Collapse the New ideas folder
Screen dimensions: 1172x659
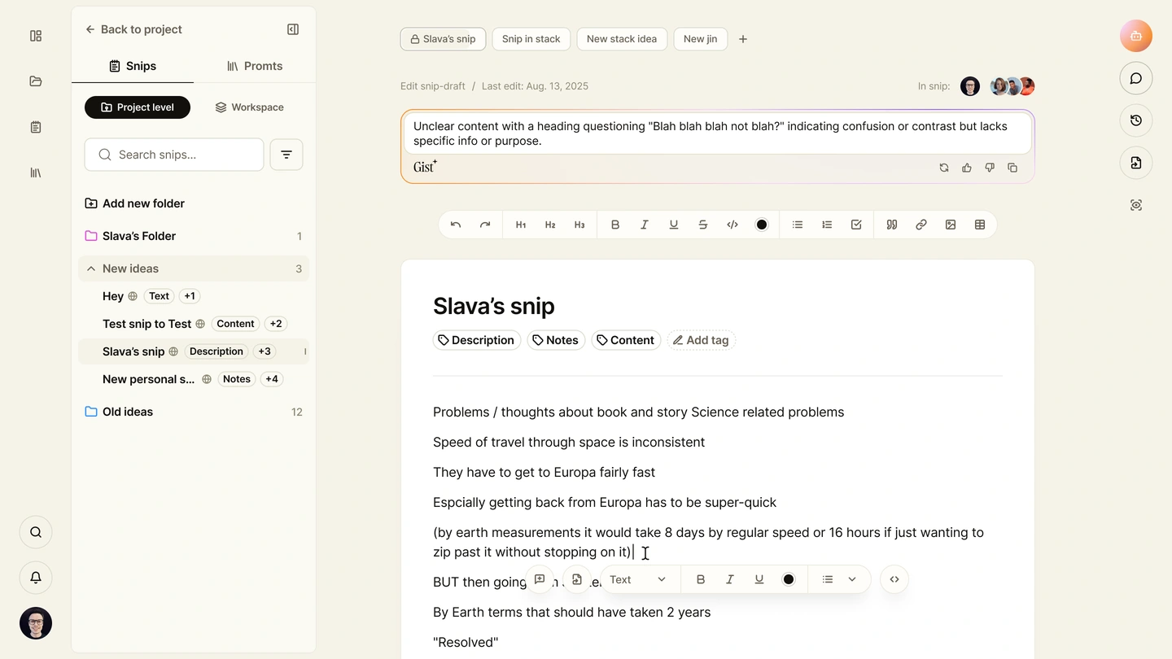pyautogui.click(x=91, y=268)
